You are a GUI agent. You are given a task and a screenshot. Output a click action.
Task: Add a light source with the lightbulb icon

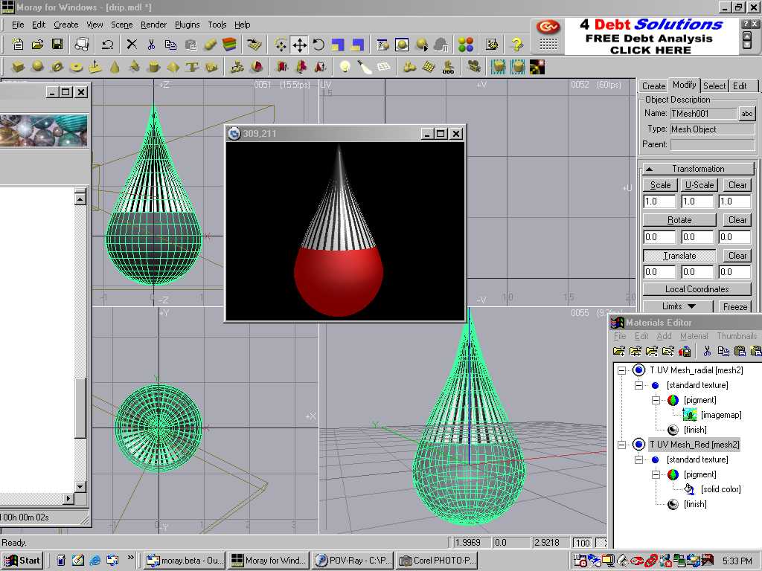click(345, 67)
